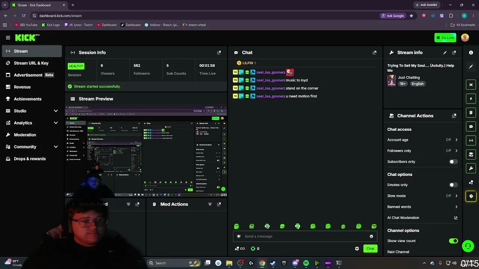
Task: Edit stream info with the pencil icon
Action: click(445, 53)
